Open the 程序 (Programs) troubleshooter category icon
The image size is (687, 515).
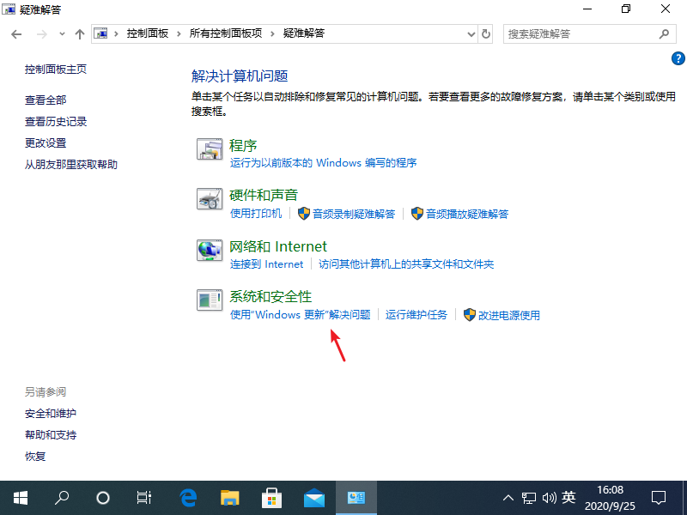[x=210, y=148]
